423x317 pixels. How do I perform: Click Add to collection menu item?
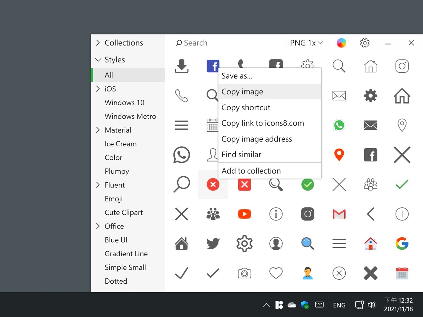[x=270, y=171]
